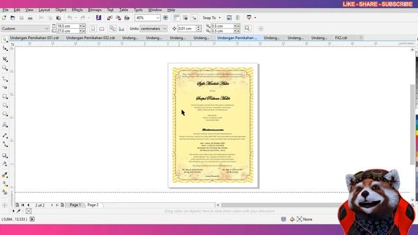Toggle Treat as filled button
418x235 pixels.
tap(248, 29)
